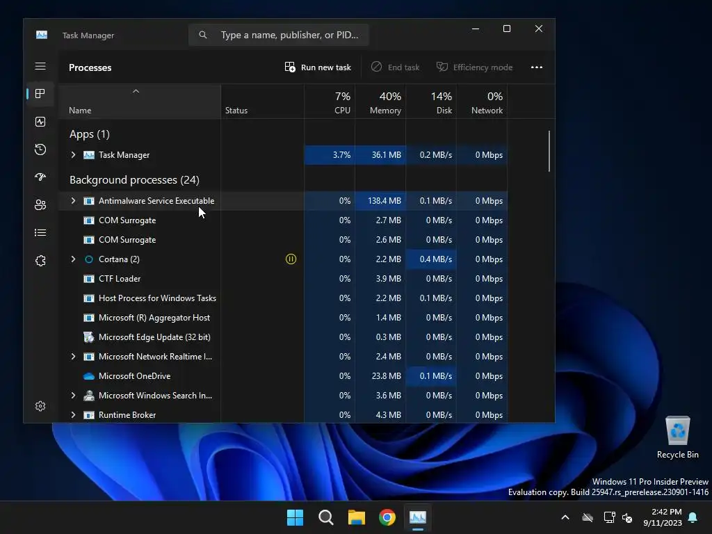This screenshot has height=534, width=712.
Task: Open File Explorer from the taskbar
Action: coord(357,517)
